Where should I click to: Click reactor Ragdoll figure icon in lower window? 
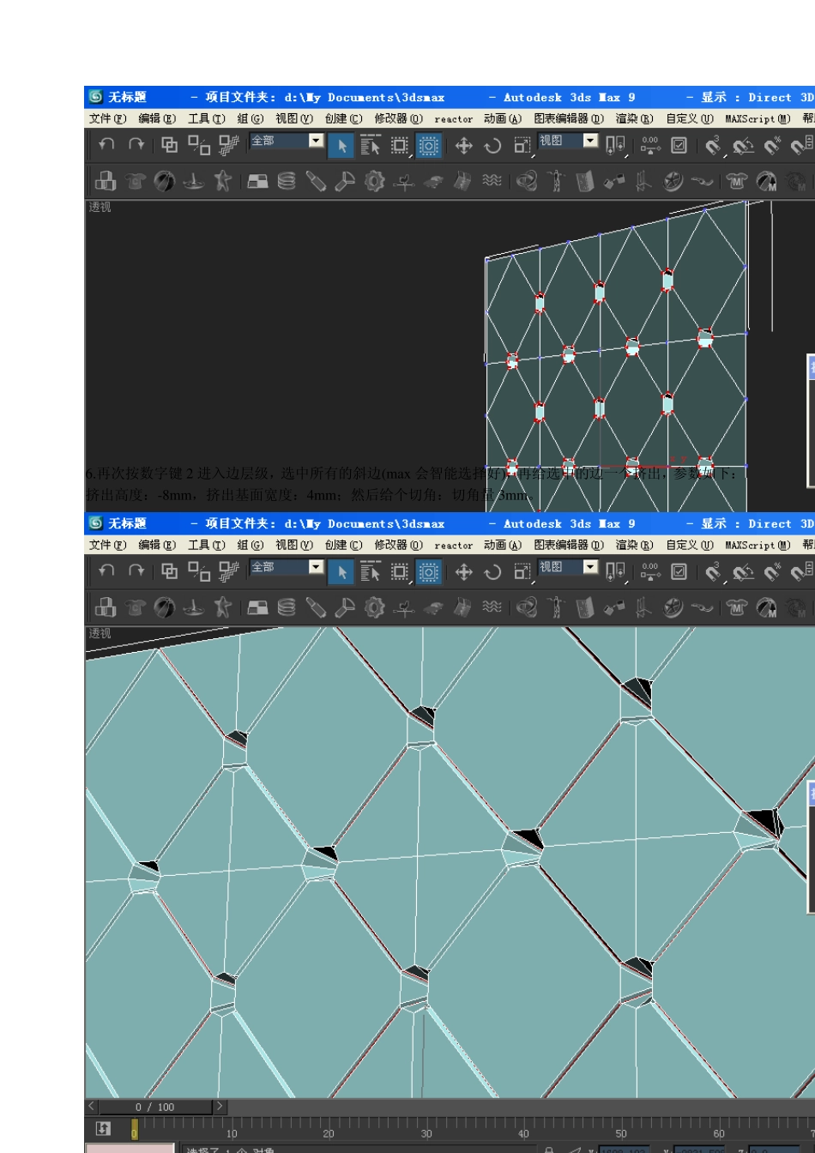click(x=555, y=607)
